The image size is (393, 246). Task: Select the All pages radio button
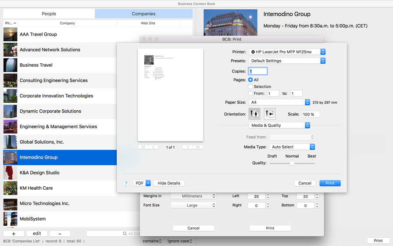(x=250, y=80)
